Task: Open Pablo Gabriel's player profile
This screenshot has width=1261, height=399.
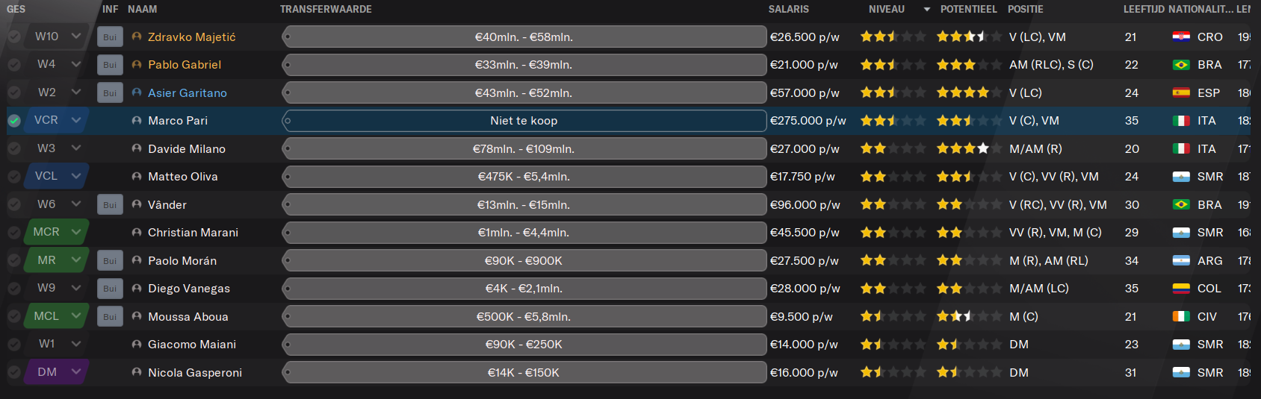Action: click(185, 65)
